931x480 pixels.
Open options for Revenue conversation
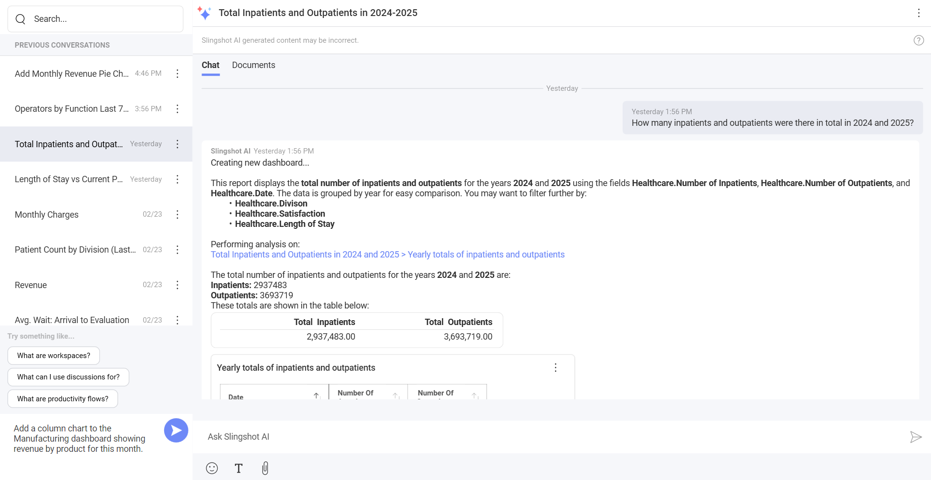[177, 285]
